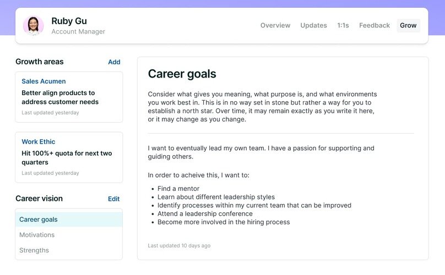Select the Grow tab

[408, 25]
